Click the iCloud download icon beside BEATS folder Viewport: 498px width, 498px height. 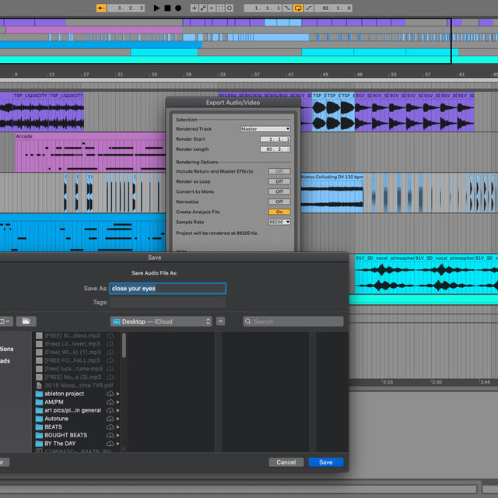click(x=110, y=427)
